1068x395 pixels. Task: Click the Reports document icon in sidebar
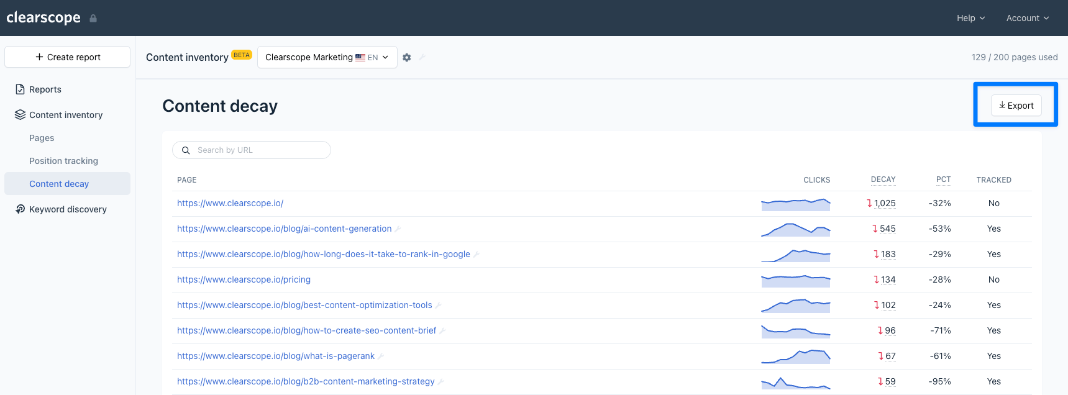[20, 89]
